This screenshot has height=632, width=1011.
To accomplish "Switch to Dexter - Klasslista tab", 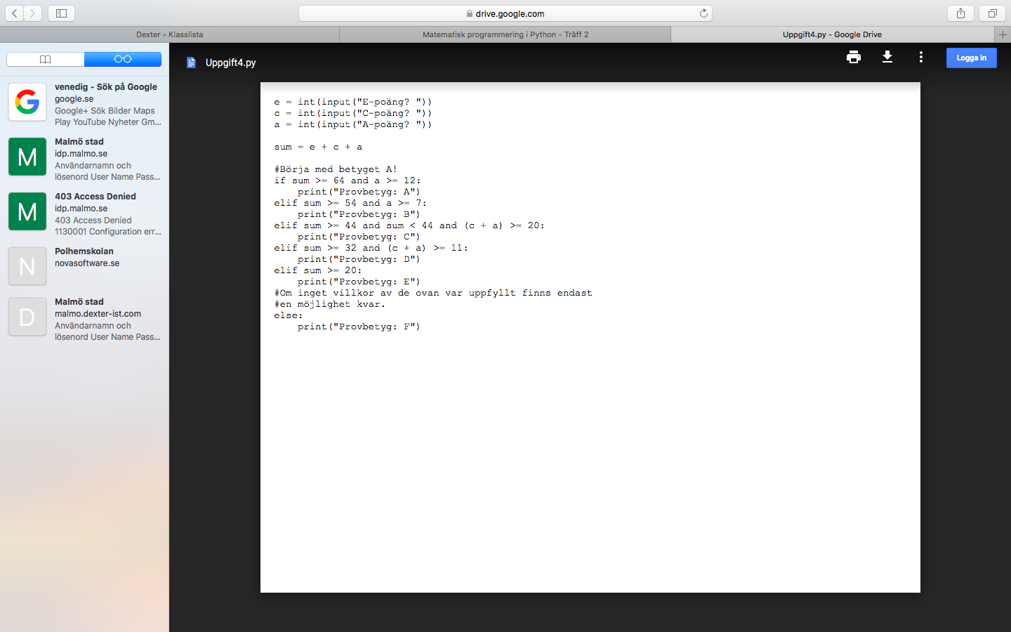I will pyautogui.click(x=169, y=34).
